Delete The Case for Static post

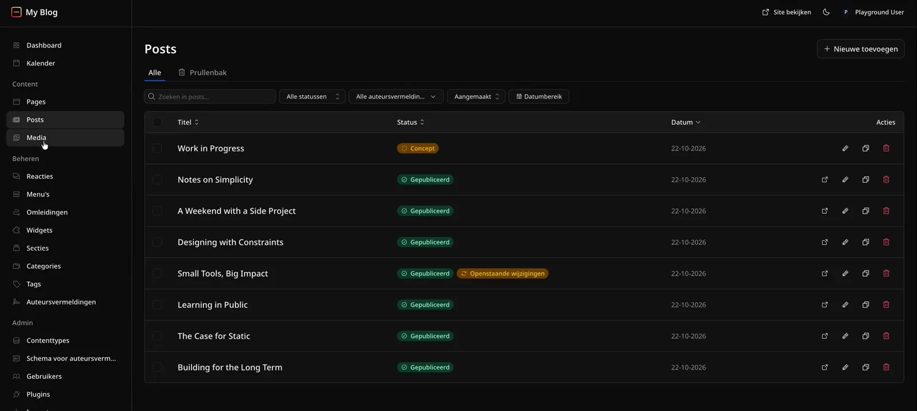click(886, 336)
